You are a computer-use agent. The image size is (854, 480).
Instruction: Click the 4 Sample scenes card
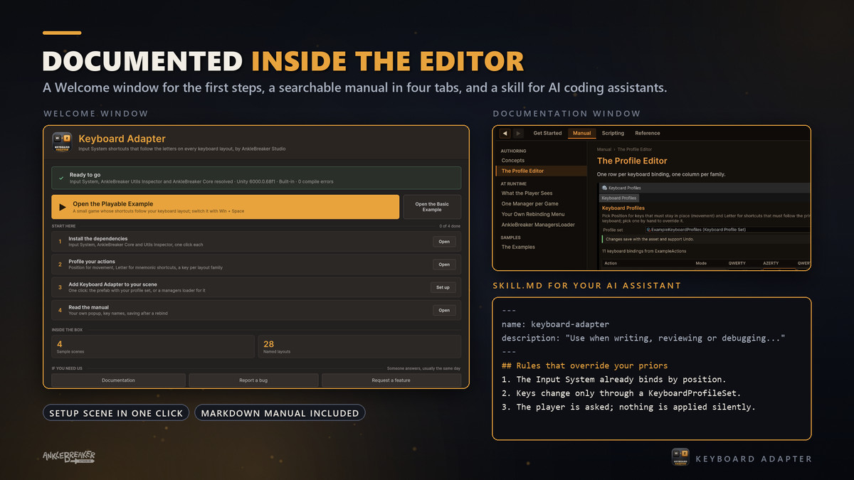coord(153,346)
